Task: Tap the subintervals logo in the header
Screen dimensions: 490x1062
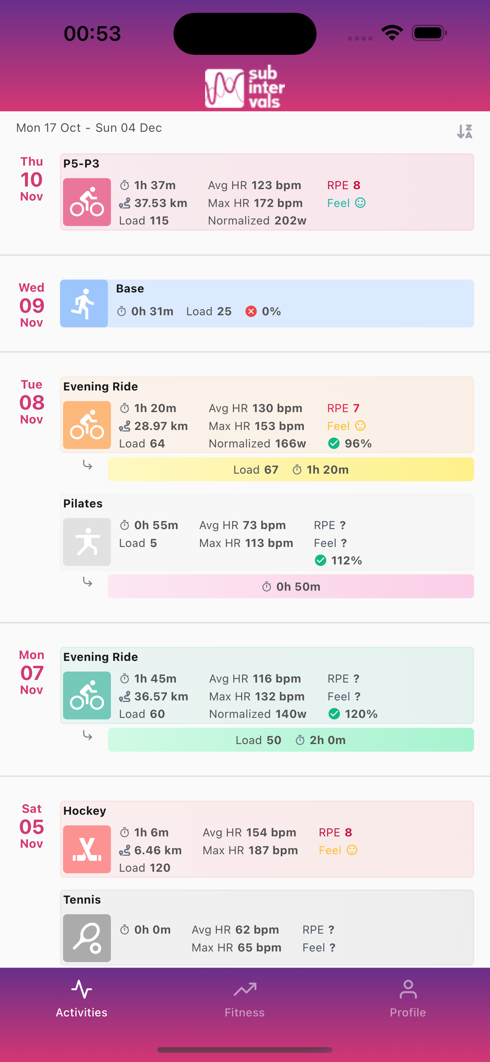Action: pos(245,87)
